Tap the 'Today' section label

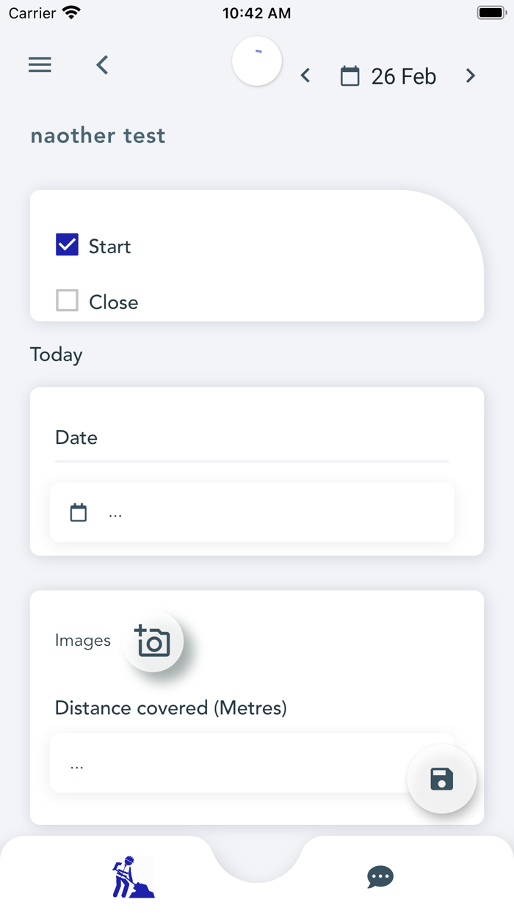[x=56, y=354]
